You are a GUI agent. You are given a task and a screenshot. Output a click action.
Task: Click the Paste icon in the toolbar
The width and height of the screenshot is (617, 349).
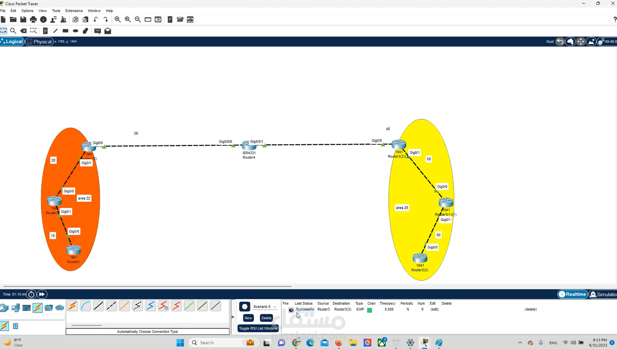pos(86,20)
